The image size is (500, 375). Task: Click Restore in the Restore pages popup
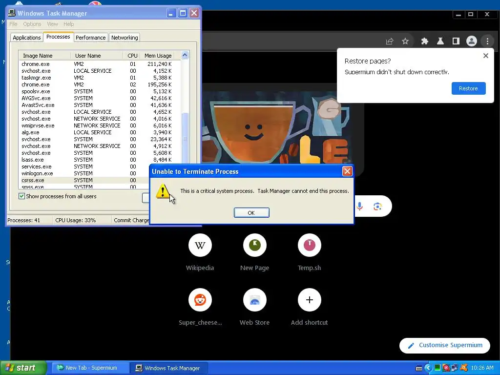pyautogui.click(x=468, y=88)
